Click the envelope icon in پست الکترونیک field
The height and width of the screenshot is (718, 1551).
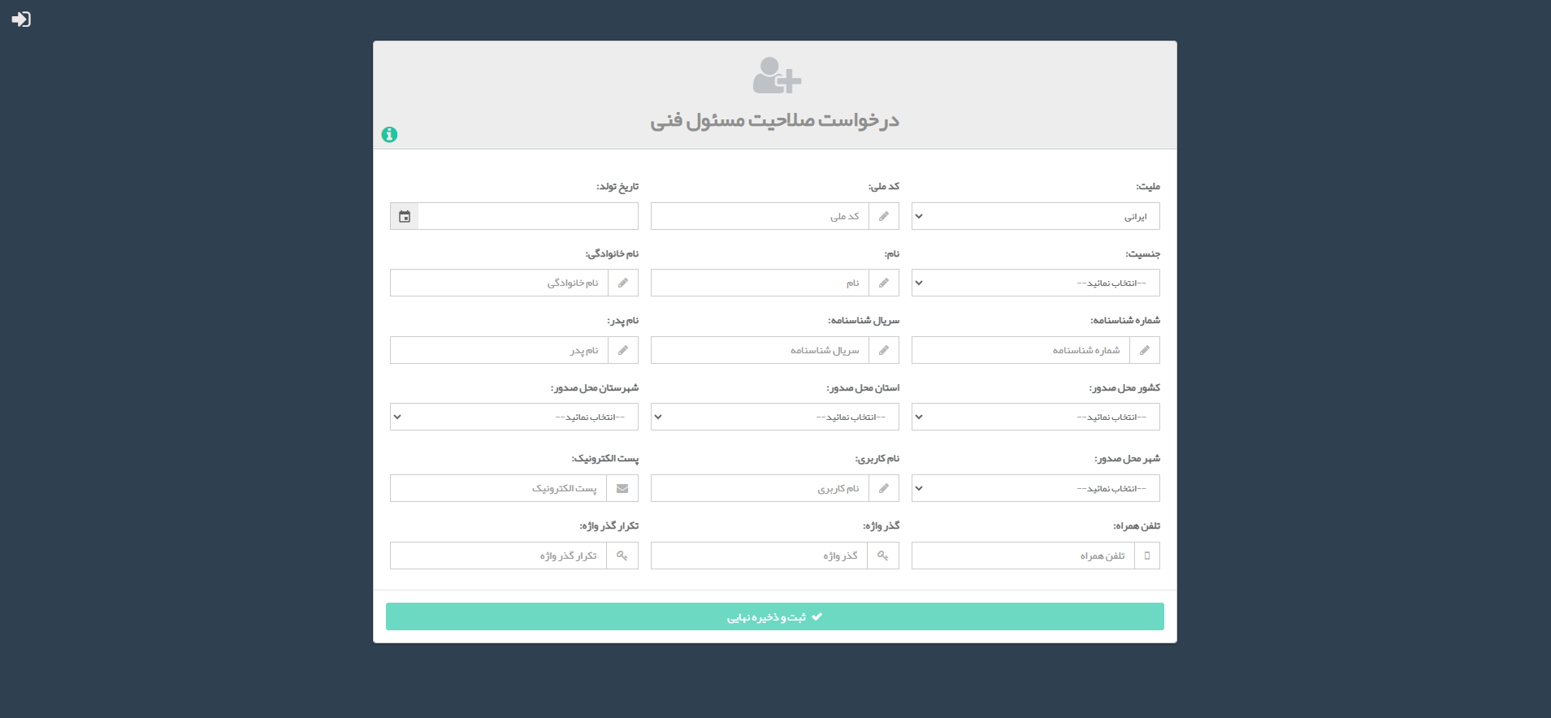click(623, 488)
